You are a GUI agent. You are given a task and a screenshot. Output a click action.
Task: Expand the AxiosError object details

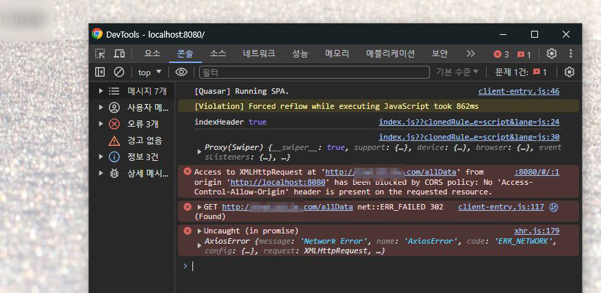click(x=199, y=246)
